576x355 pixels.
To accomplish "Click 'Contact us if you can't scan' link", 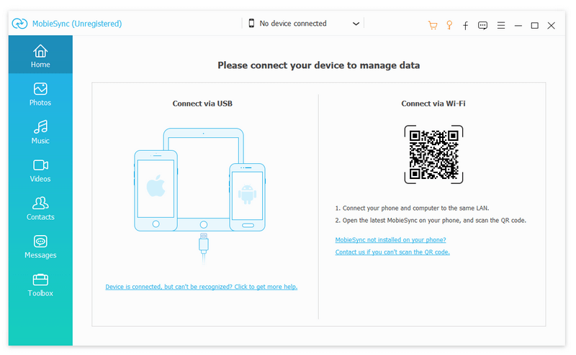I will [x=392, y=252].
